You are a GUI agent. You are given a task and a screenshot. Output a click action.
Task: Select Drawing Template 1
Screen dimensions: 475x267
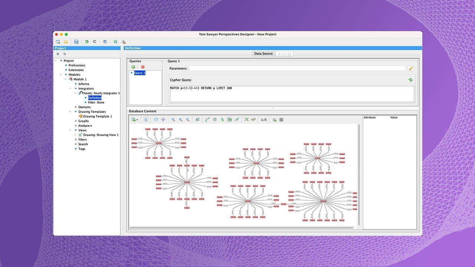click(x=98, y=116)
